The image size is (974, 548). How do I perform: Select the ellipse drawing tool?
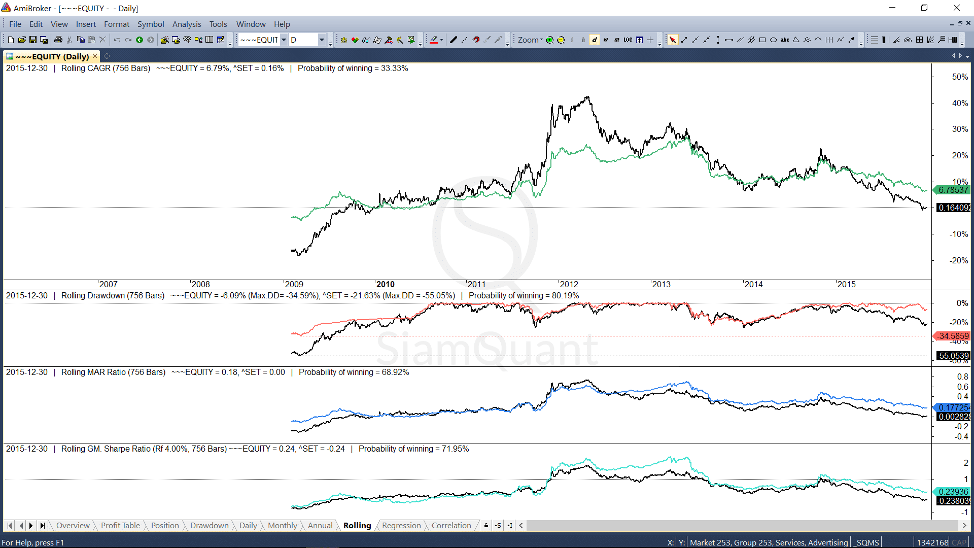coord(773,40)
